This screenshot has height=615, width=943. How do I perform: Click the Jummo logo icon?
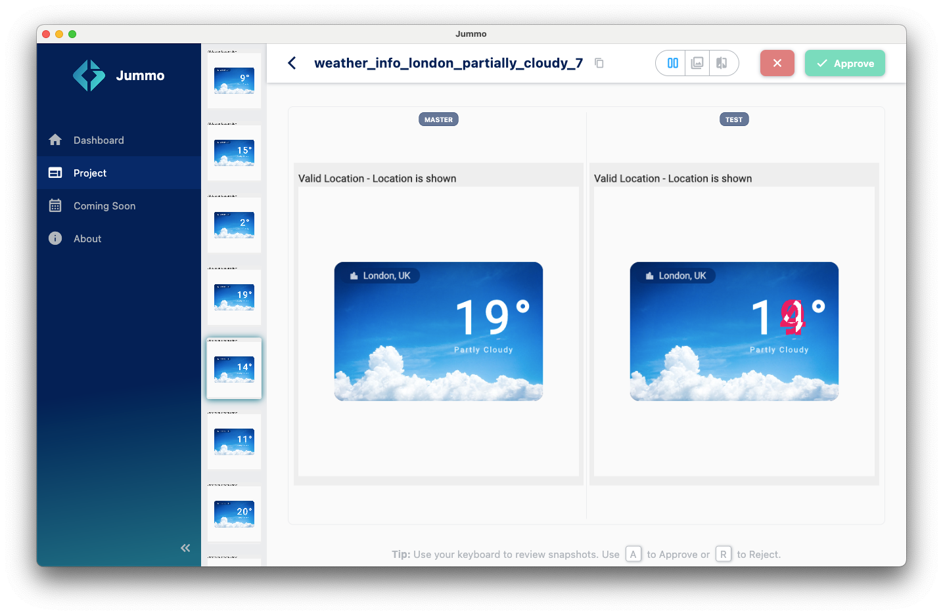[x=89, y=75]
